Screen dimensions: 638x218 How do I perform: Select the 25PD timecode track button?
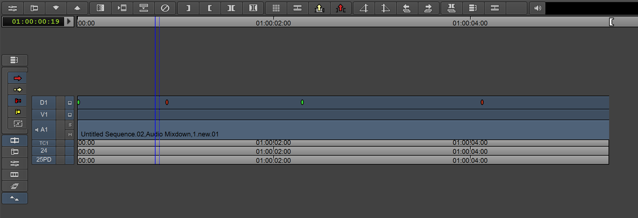(44, 160)
